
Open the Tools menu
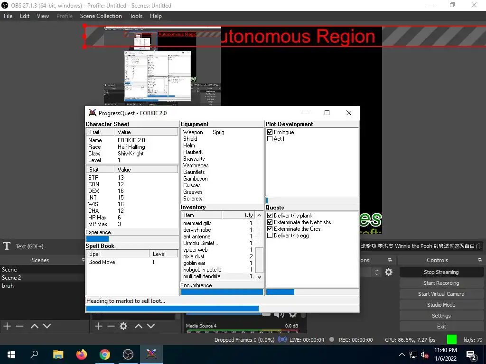tap(136, 16)
